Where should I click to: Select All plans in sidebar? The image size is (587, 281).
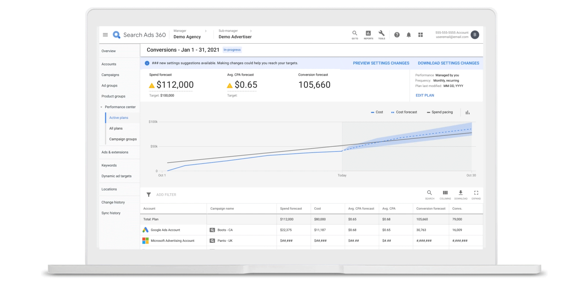(116, 128)
